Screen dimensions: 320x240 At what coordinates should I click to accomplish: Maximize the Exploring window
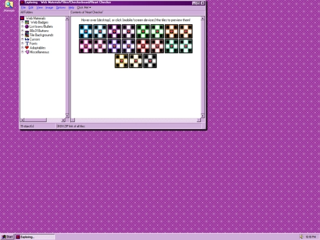pyautogui.click(x=198, y=3)
